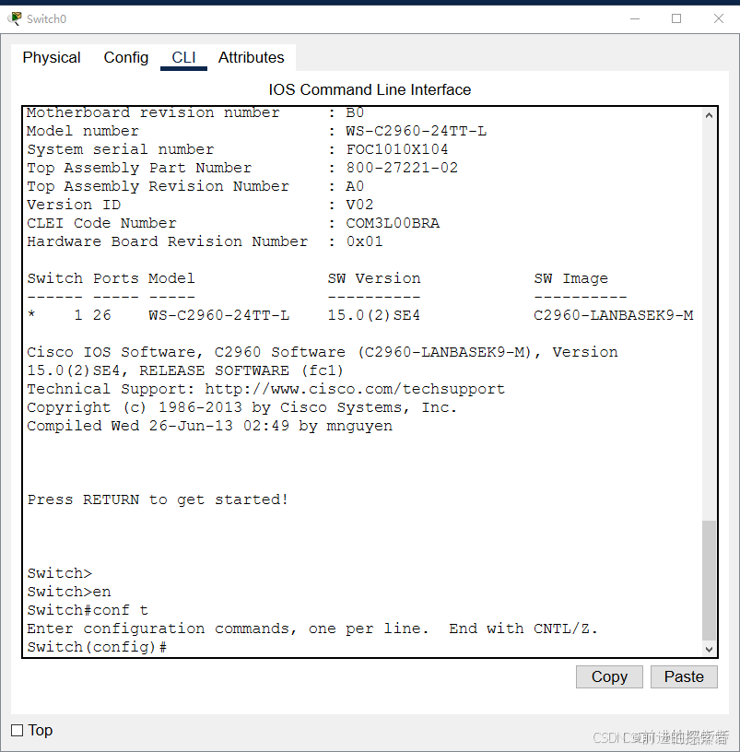740x752 pixels.
Task: Click the Copy button
Action: pos(609,676)
